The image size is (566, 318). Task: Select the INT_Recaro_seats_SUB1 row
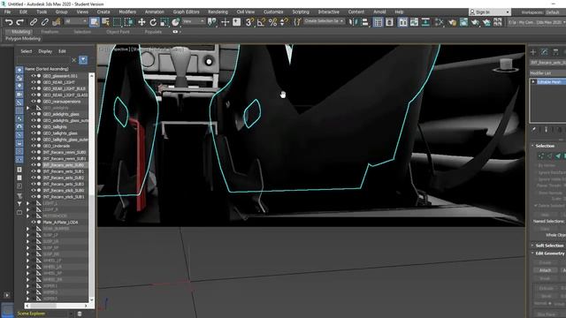pyautogui.click(x=64, y=171)
